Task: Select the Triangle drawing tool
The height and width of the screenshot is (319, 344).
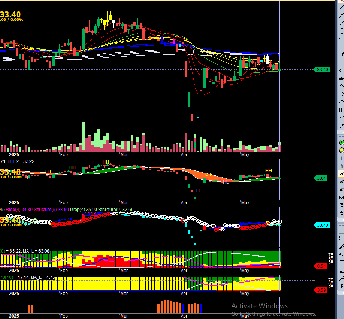Action: click(x=341, y=86)
